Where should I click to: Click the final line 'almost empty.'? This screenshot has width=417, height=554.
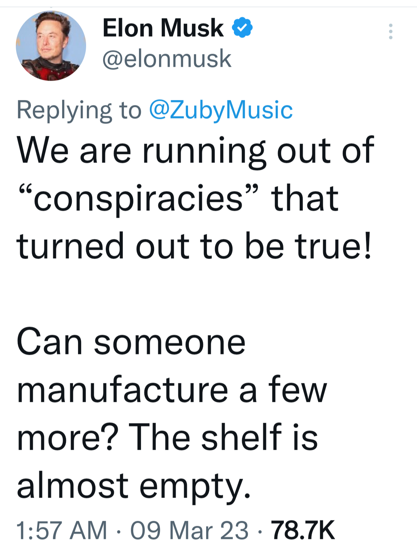[x=134, y=486]
